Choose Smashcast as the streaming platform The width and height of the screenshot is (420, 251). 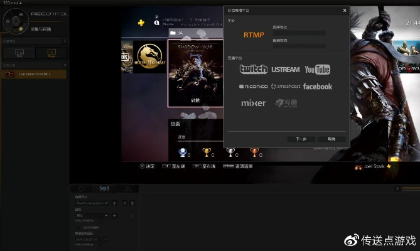click(286, 87)
